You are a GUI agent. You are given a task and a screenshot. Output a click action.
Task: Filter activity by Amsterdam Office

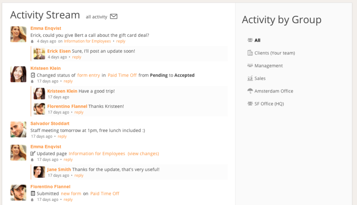pyautogui.click(x=274, y=91)
